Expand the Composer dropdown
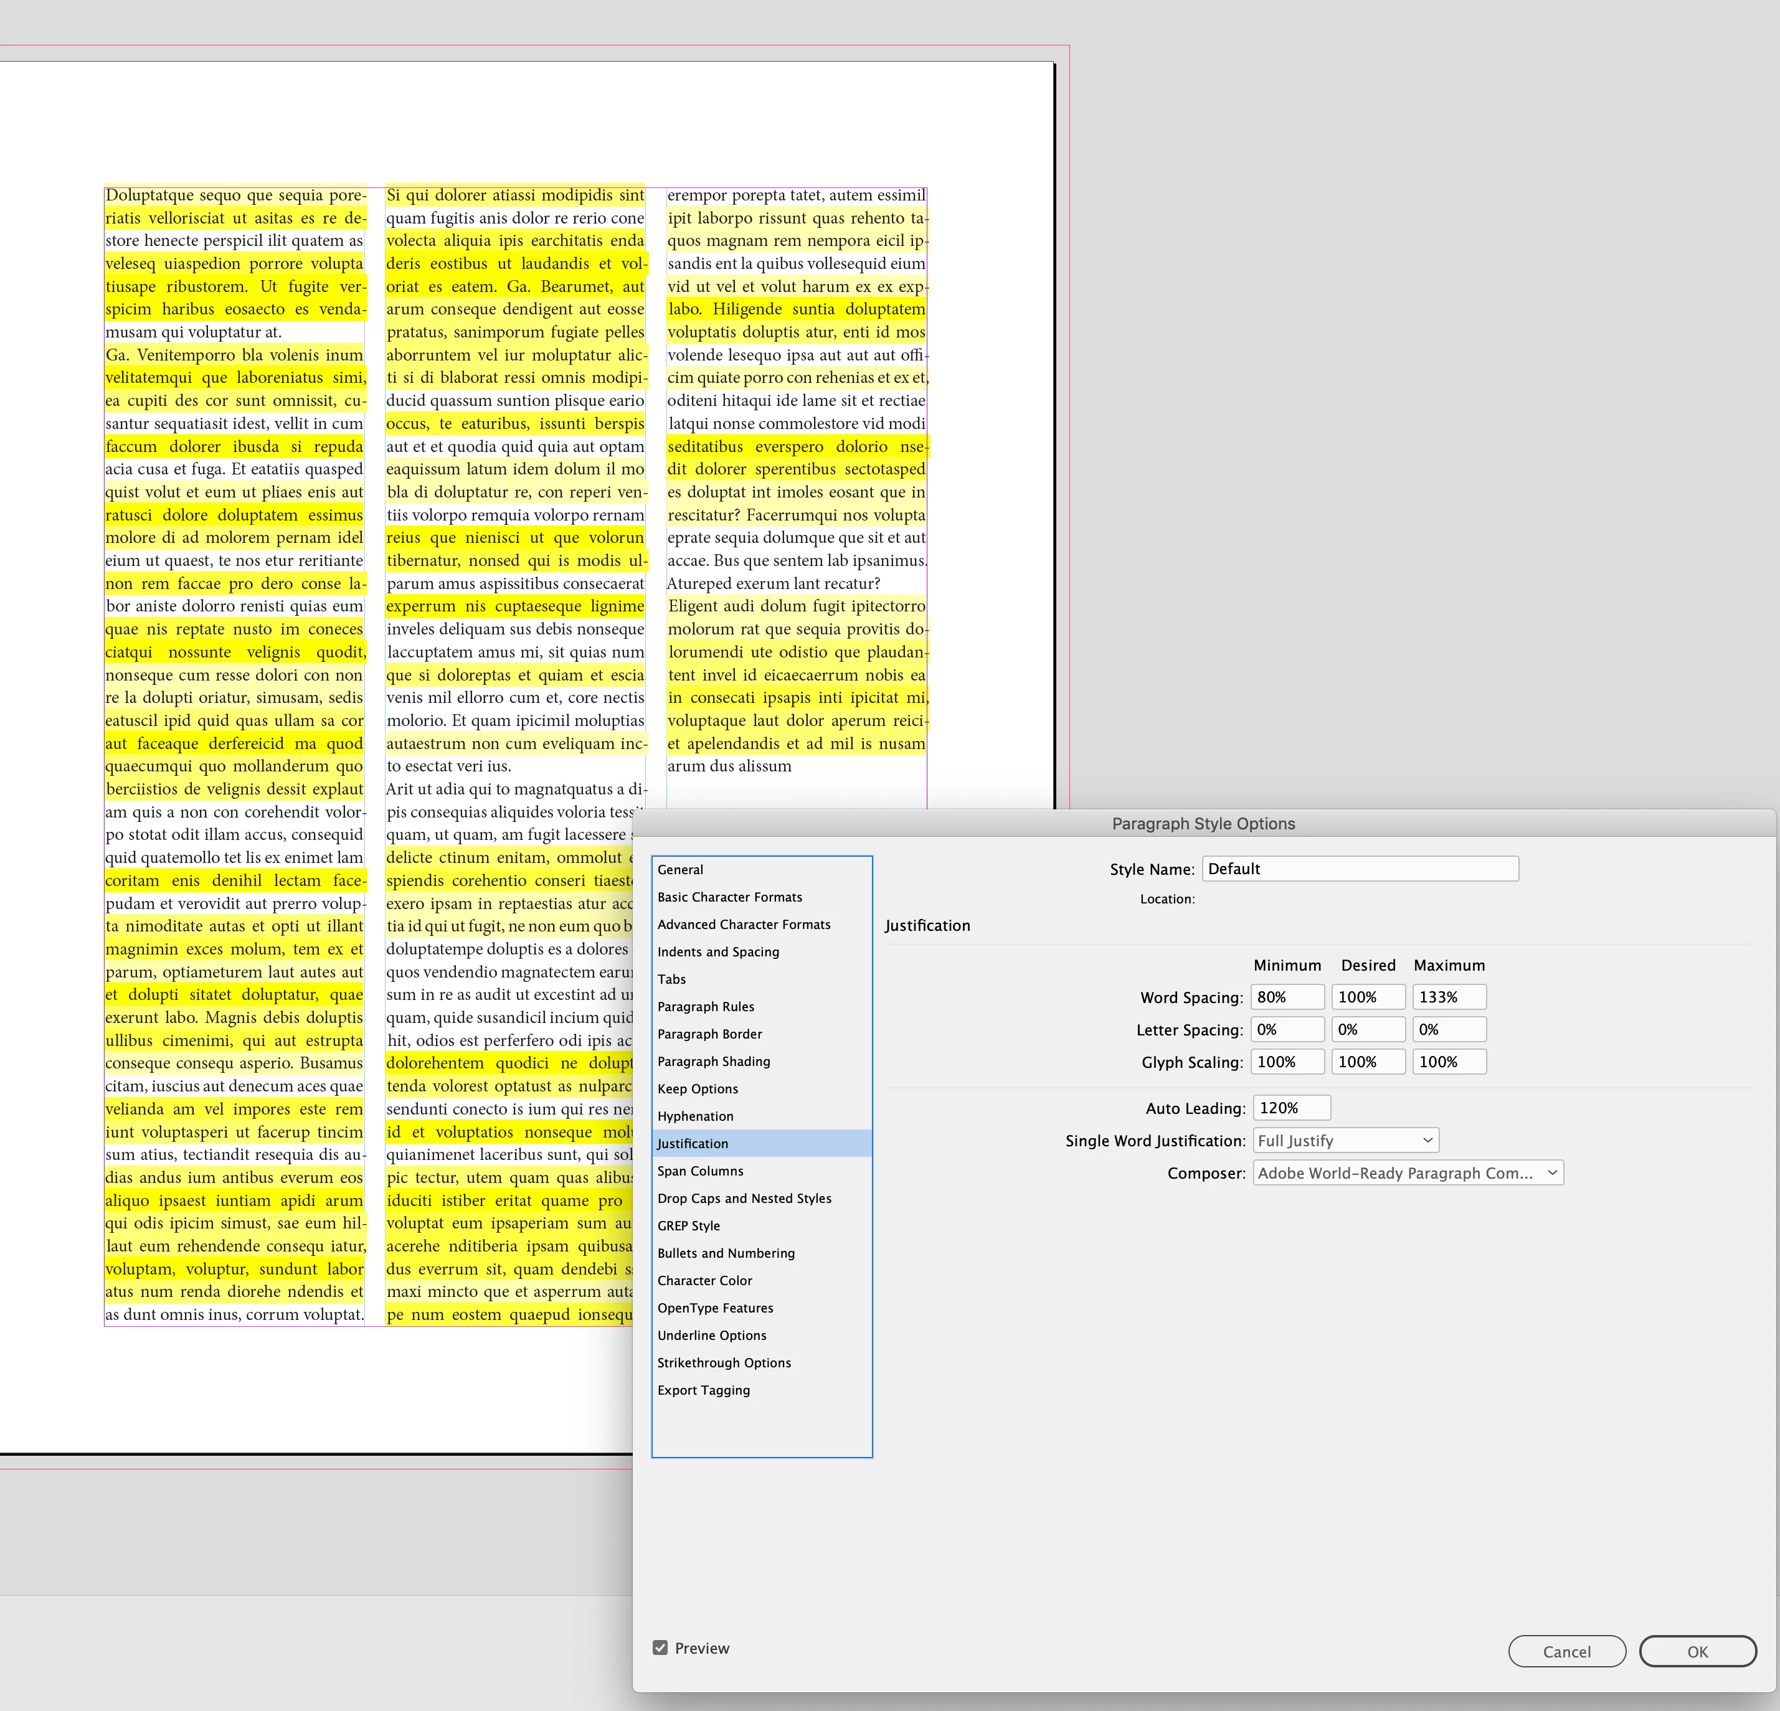 pos(1407,1173)
